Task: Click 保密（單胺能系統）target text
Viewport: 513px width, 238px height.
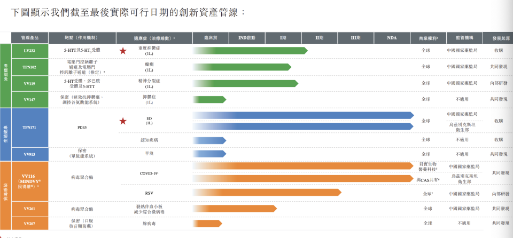Action: [x=82, y=154]
